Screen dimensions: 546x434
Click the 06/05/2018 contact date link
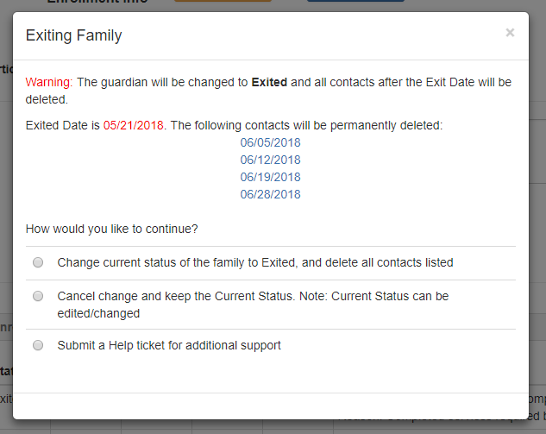(270, 142)
